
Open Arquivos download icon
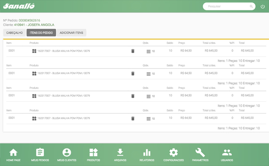click(120, 152)
